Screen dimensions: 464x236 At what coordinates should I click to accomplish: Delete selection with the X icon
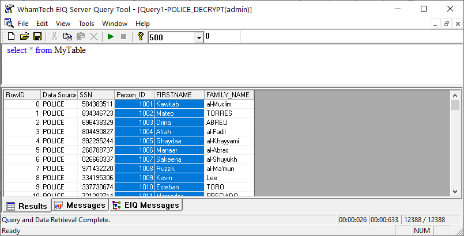(x=94, y=37)
